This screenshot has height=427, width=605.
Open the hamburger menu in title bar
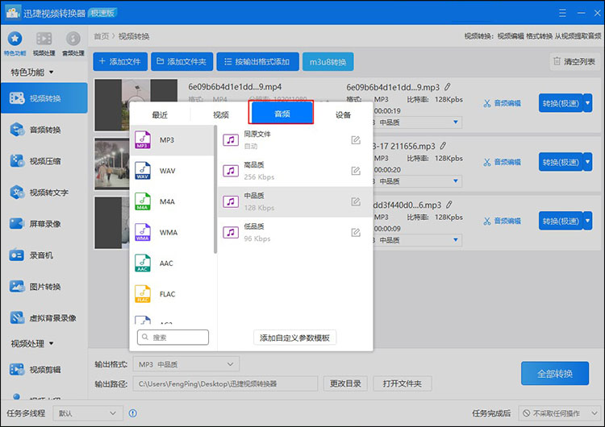click(x=562, y=13)
